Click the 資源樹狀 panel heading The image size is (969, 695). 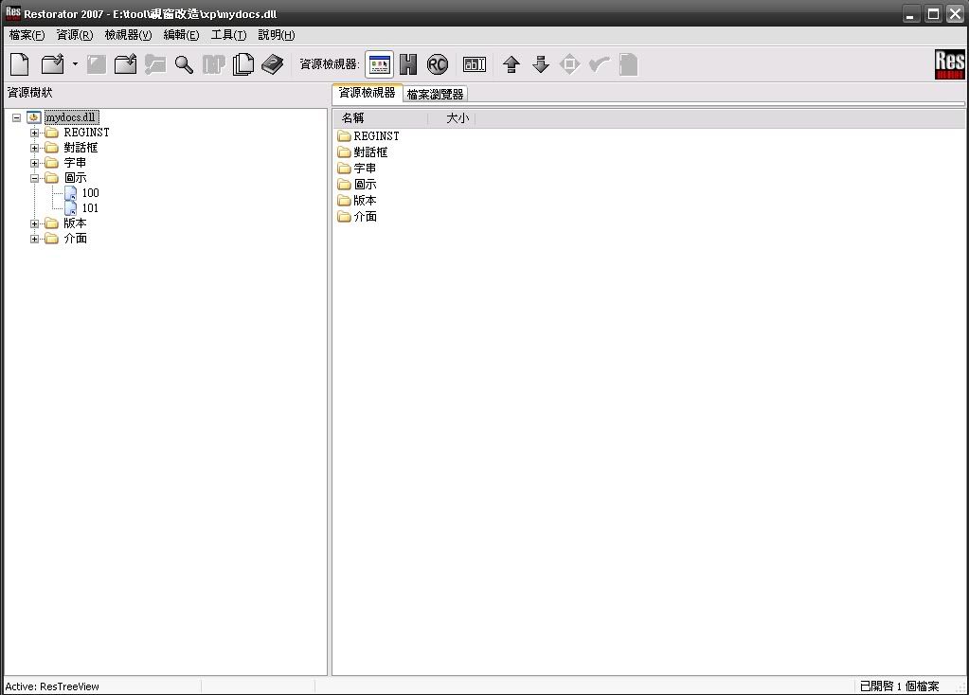(29, 93)
